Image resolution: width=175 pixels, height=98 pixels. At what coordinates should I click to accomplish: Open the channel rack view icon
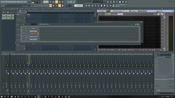pos(92,5)
